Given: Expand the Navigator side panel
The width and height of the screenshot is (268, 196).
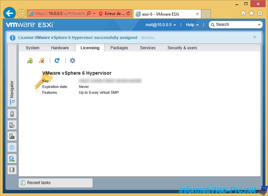Looking at the screenshot, I should (12, 75).
